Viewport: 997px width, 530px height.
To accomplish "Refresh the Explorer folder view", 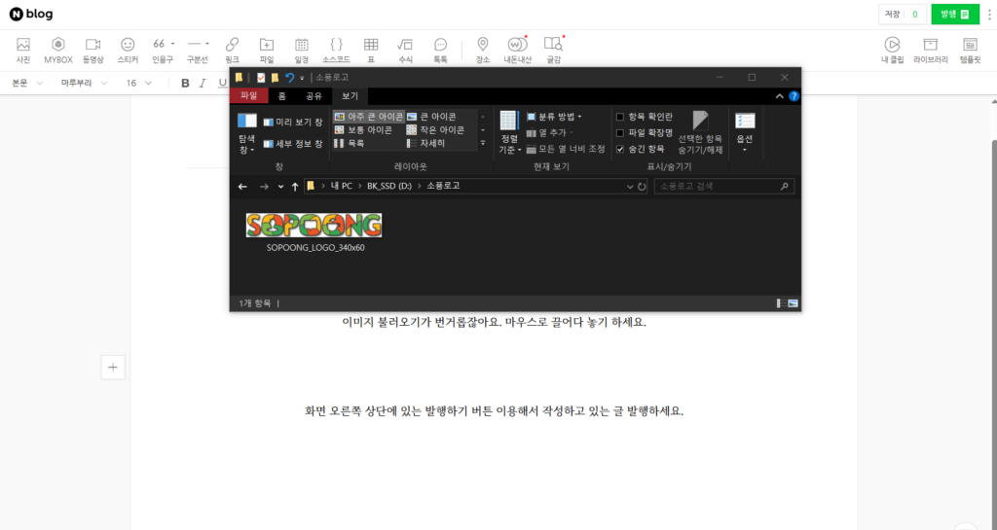I will tap(642, 187).
